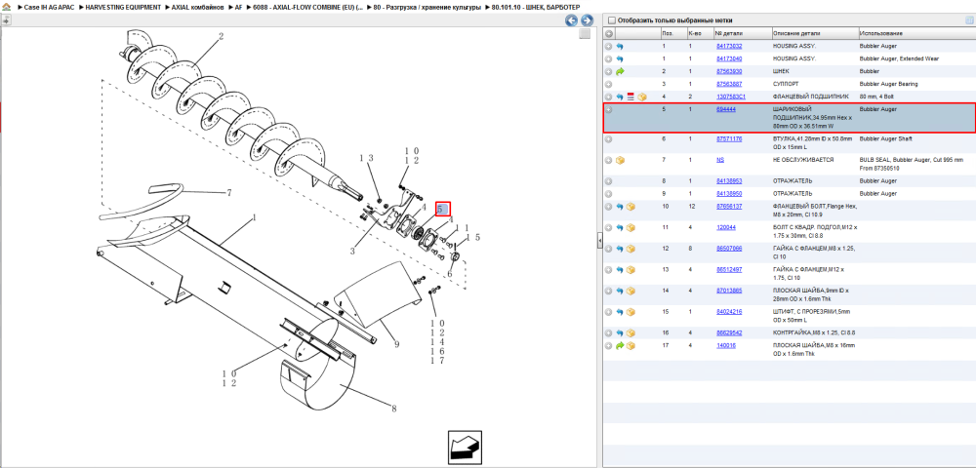Click blue arrow icon for part 87013885
The height and width of the screenshot is (468, 976).
620,291
